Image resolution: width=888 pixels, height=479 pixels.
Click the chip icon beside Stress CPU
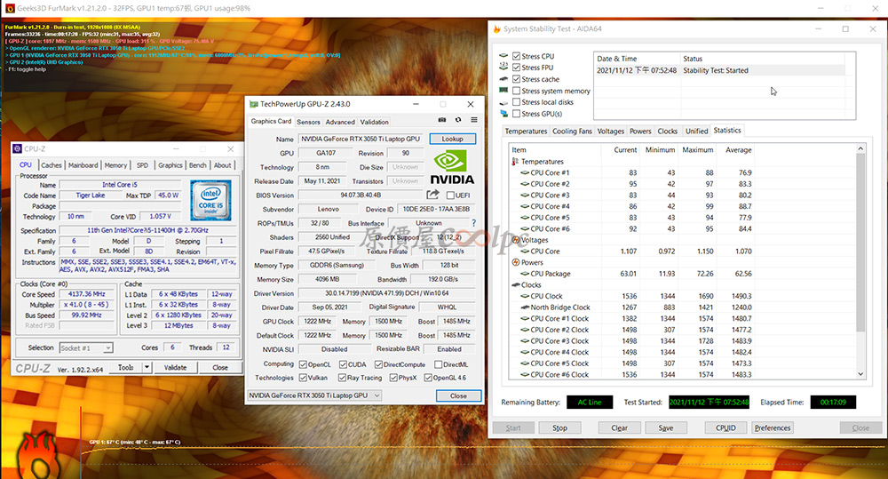pyautogui.click(x=503, y=56)
